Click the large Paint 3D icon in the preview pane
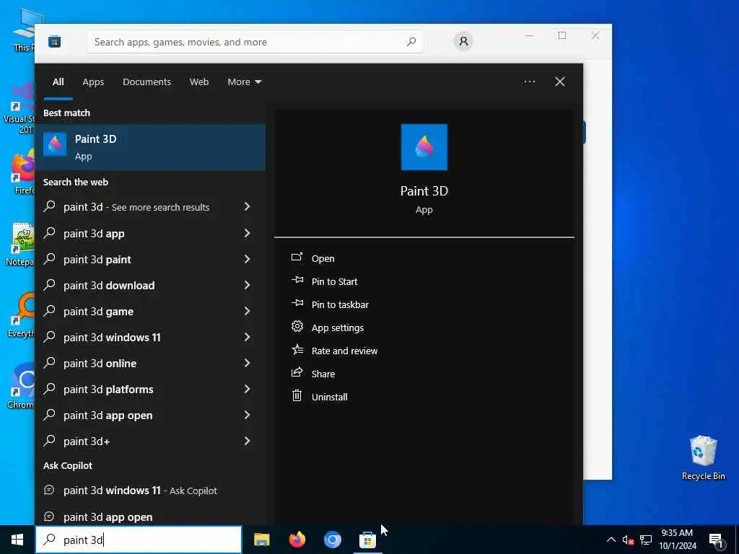 coord(424,147)
